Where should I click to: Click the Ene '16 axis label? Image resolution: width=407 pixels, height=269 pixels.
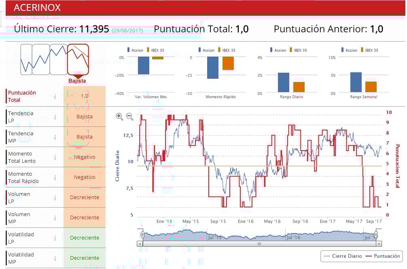point(246,221)
